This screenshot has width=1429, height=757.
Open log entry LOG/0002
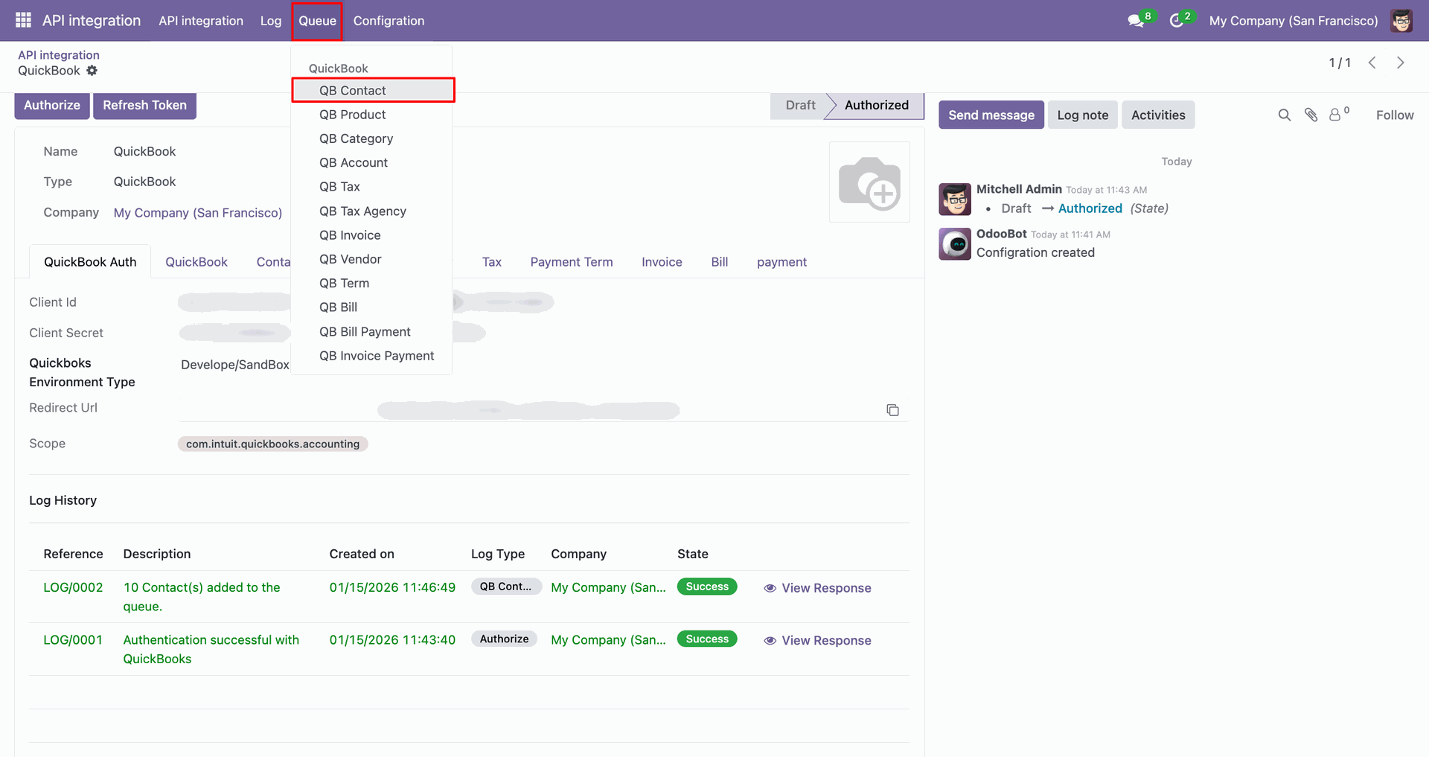[x=73, y=587]
